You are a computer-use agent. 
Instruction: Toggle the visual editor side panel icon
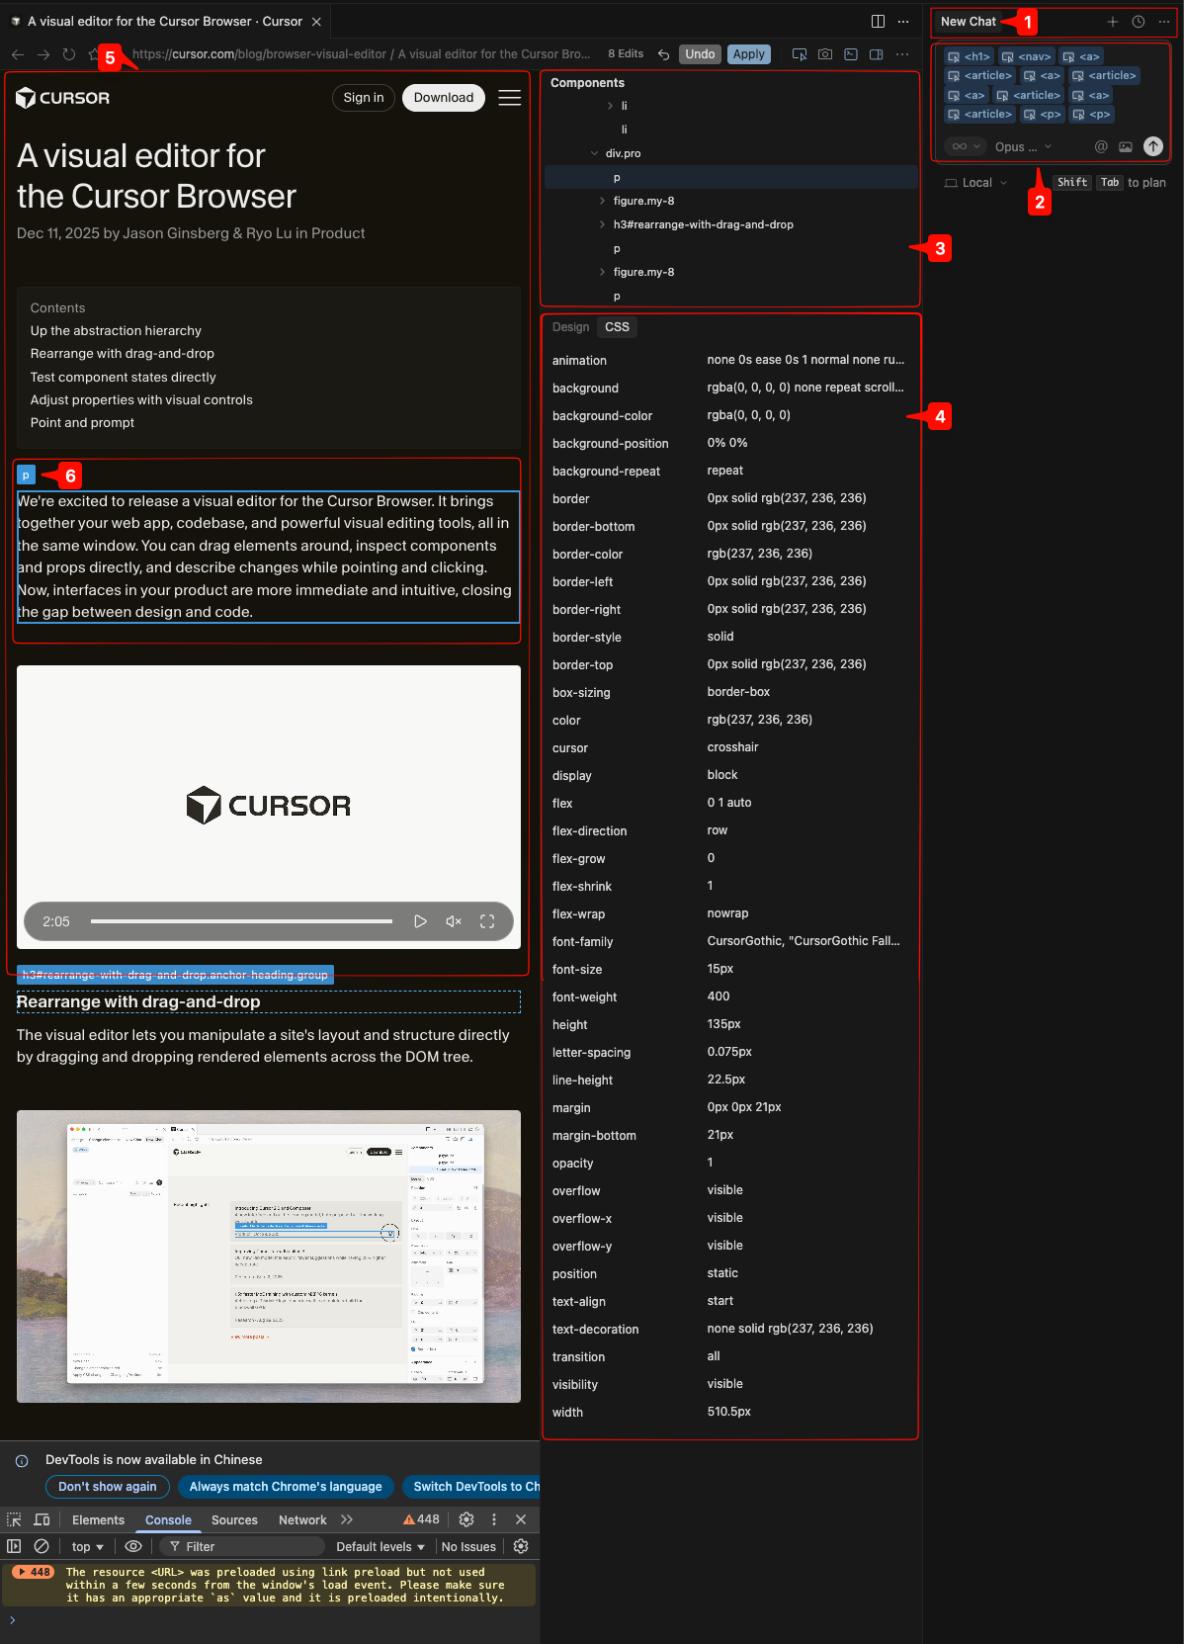point(876,54)
